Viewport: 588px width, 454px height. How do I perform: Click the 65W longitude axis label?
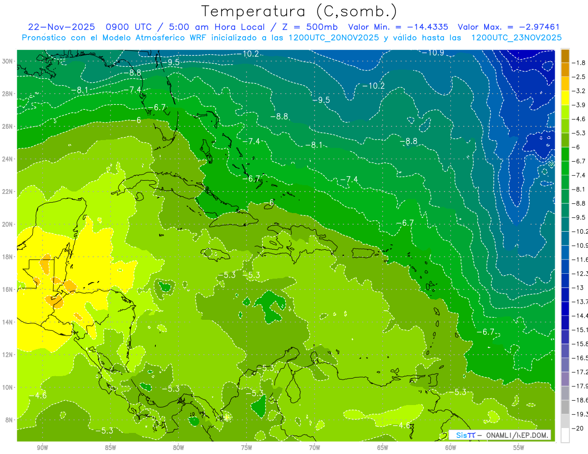[383, 448]
